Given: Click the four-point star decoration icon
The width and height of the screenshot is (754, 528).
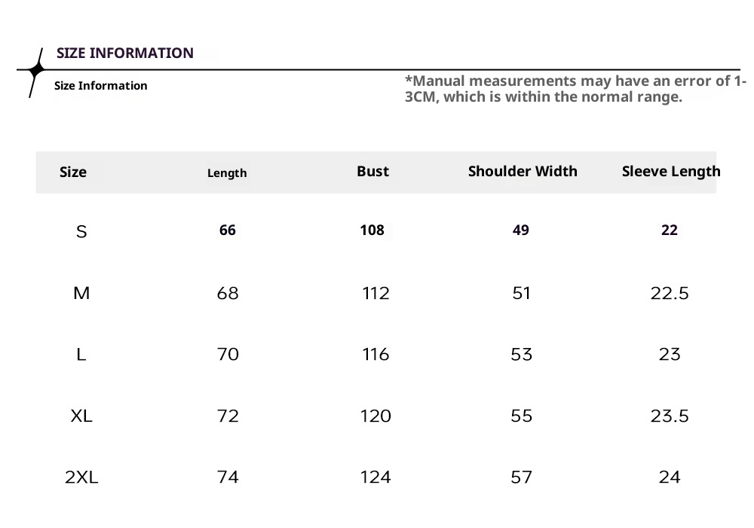Looking at the screenshot, I should [35, 71].
